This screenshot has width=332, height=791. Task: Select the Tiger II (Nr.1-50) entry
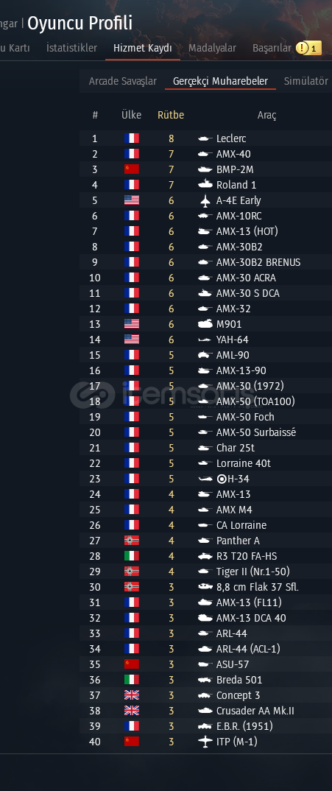coord(205,572)
